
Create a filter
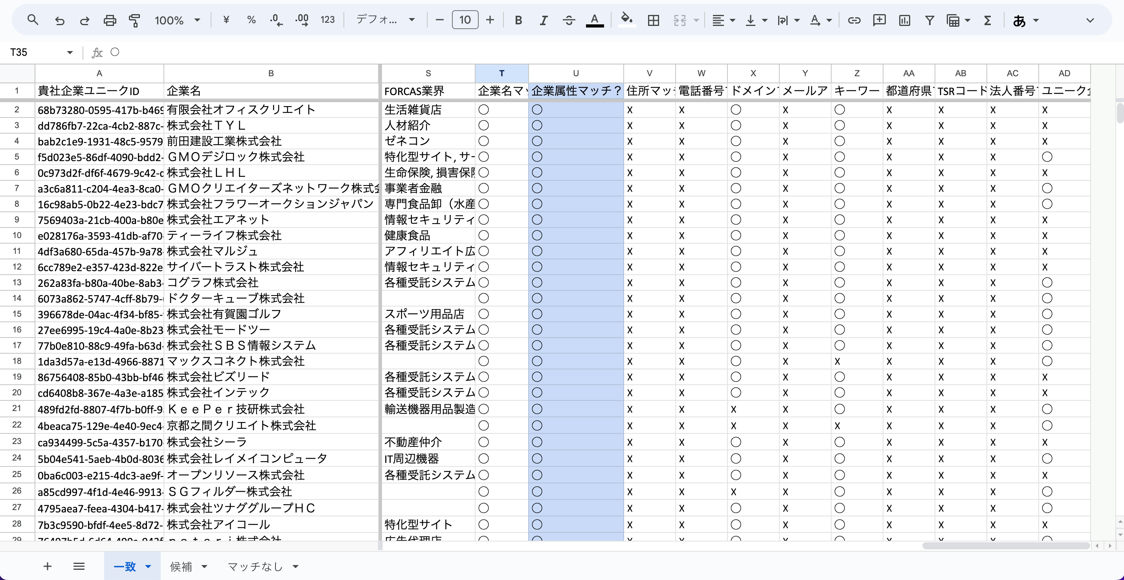pos(930,20)
